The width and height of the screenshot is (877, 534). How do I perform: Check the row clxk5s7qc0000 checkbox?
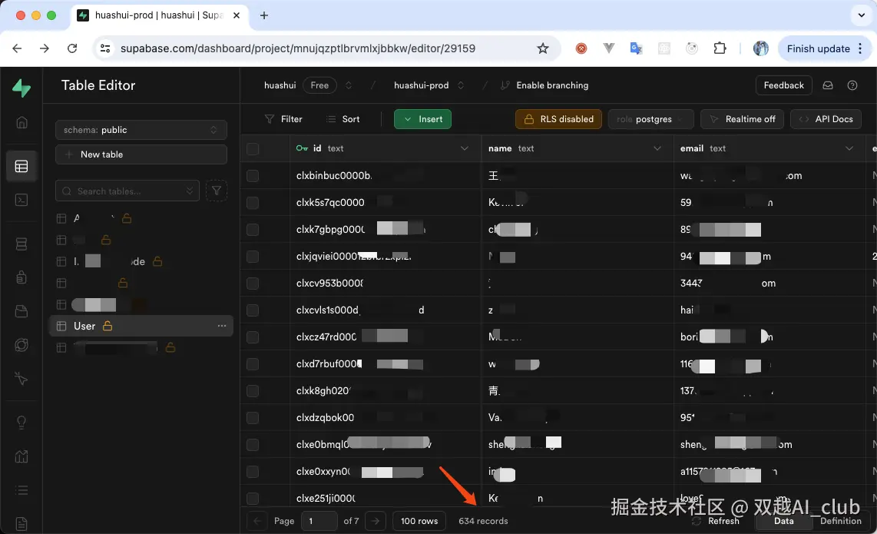pyautogui.click(x=253, y=203)
